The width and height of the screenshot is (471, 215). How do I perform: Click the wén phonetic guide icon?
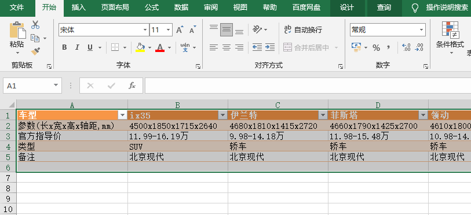click(185, 47)
